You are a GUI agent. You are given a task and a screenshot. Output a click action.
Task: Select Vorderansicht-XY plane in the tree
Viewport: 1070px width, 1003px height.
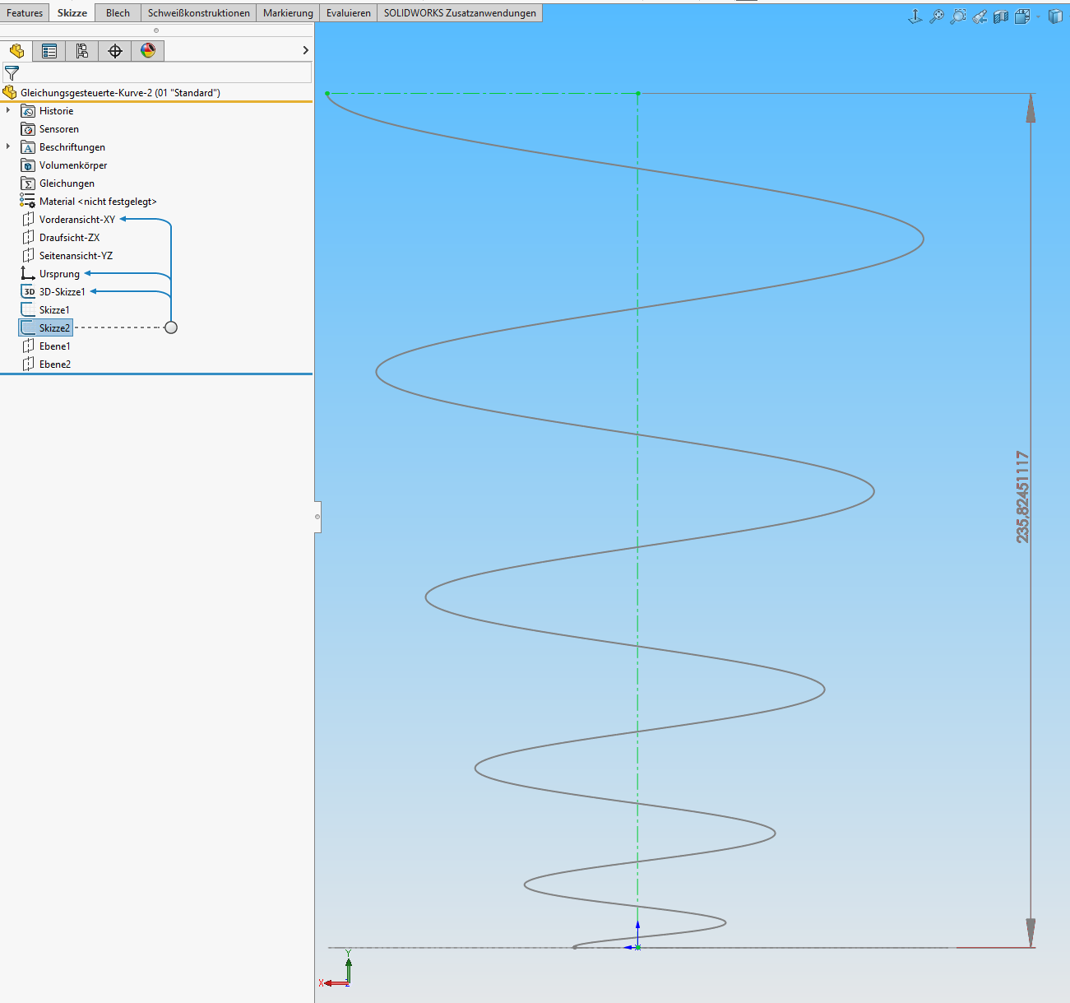(x=77, y=220)
